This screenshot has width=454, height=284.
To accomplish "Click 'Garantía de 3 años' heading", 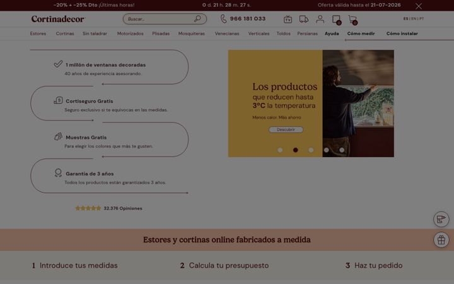I will [90, 174].
